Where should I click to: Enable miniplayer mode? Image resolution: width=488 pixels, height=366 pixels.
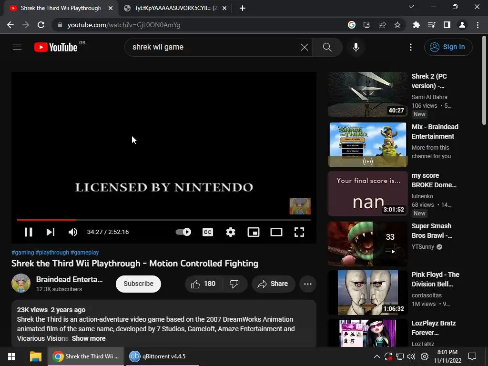point(254,232)
